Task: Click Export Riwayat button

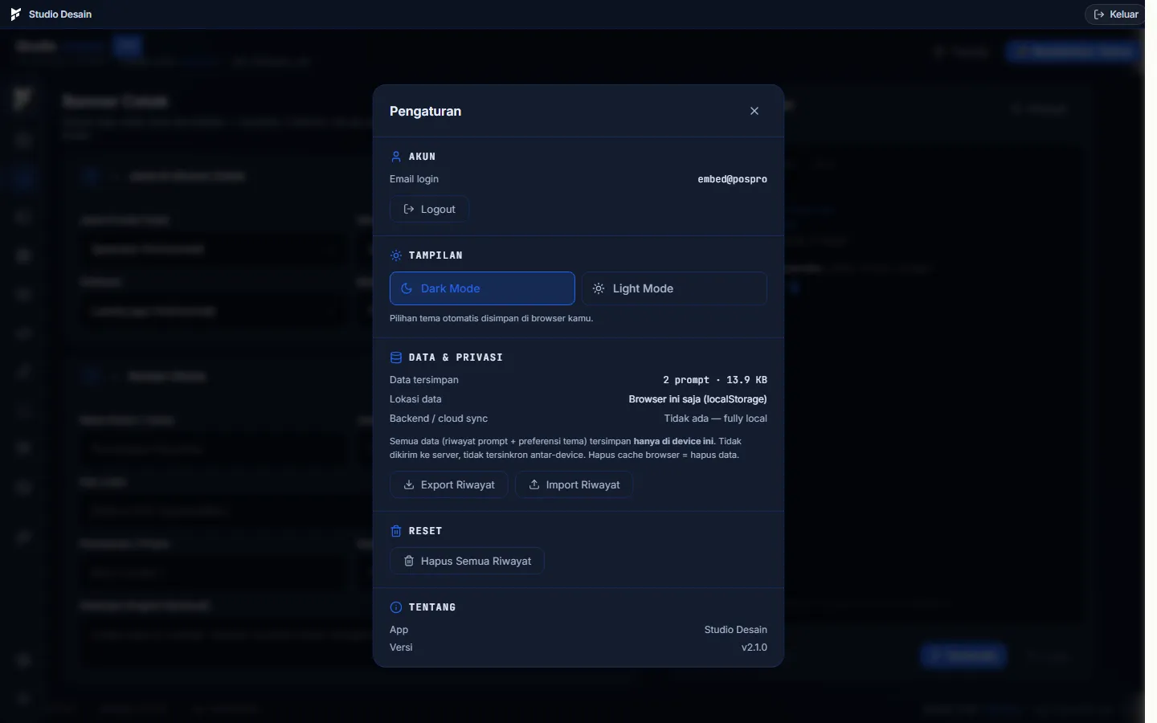Action: point(448,484)
